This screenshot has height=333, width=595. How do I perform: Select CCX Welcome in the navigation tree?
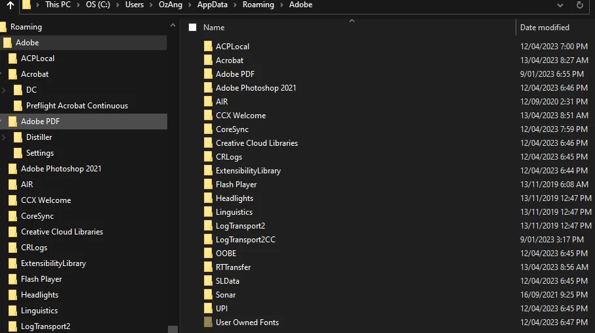46,200
